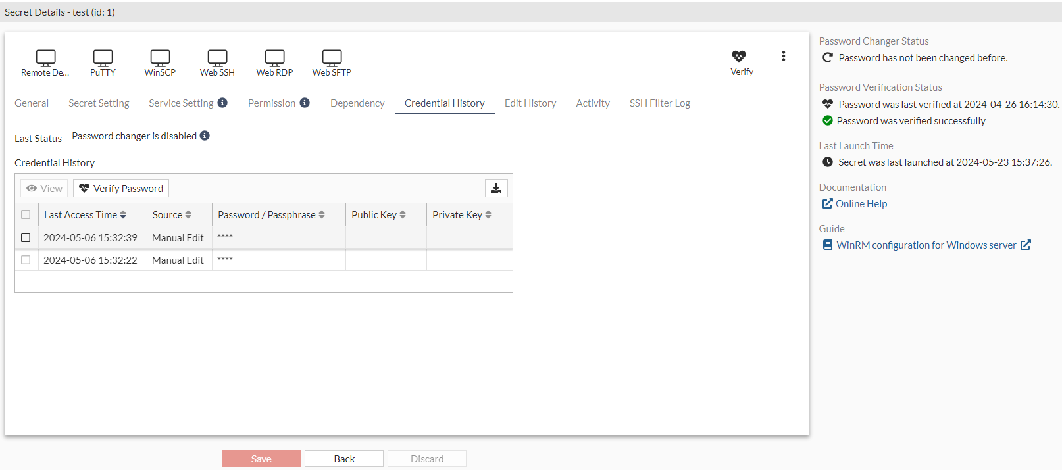Open the Edit History tab

530,103
